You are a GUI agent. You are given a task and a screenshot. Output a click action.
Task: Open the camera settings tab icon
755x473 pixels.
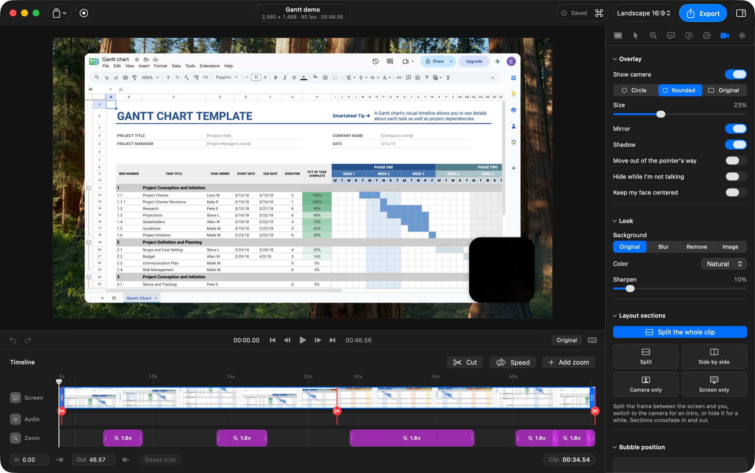(x=724, y=35)
